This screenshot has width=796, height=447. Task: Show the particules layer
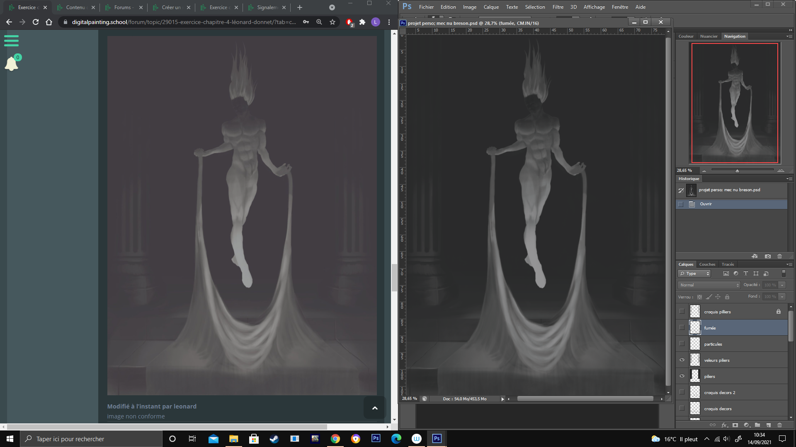coord(682,344)
